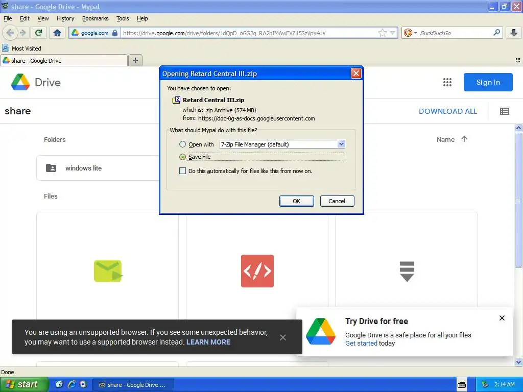Close the Try Drive for free popup
The image size is (523, 392).
[x=502, y=318]
